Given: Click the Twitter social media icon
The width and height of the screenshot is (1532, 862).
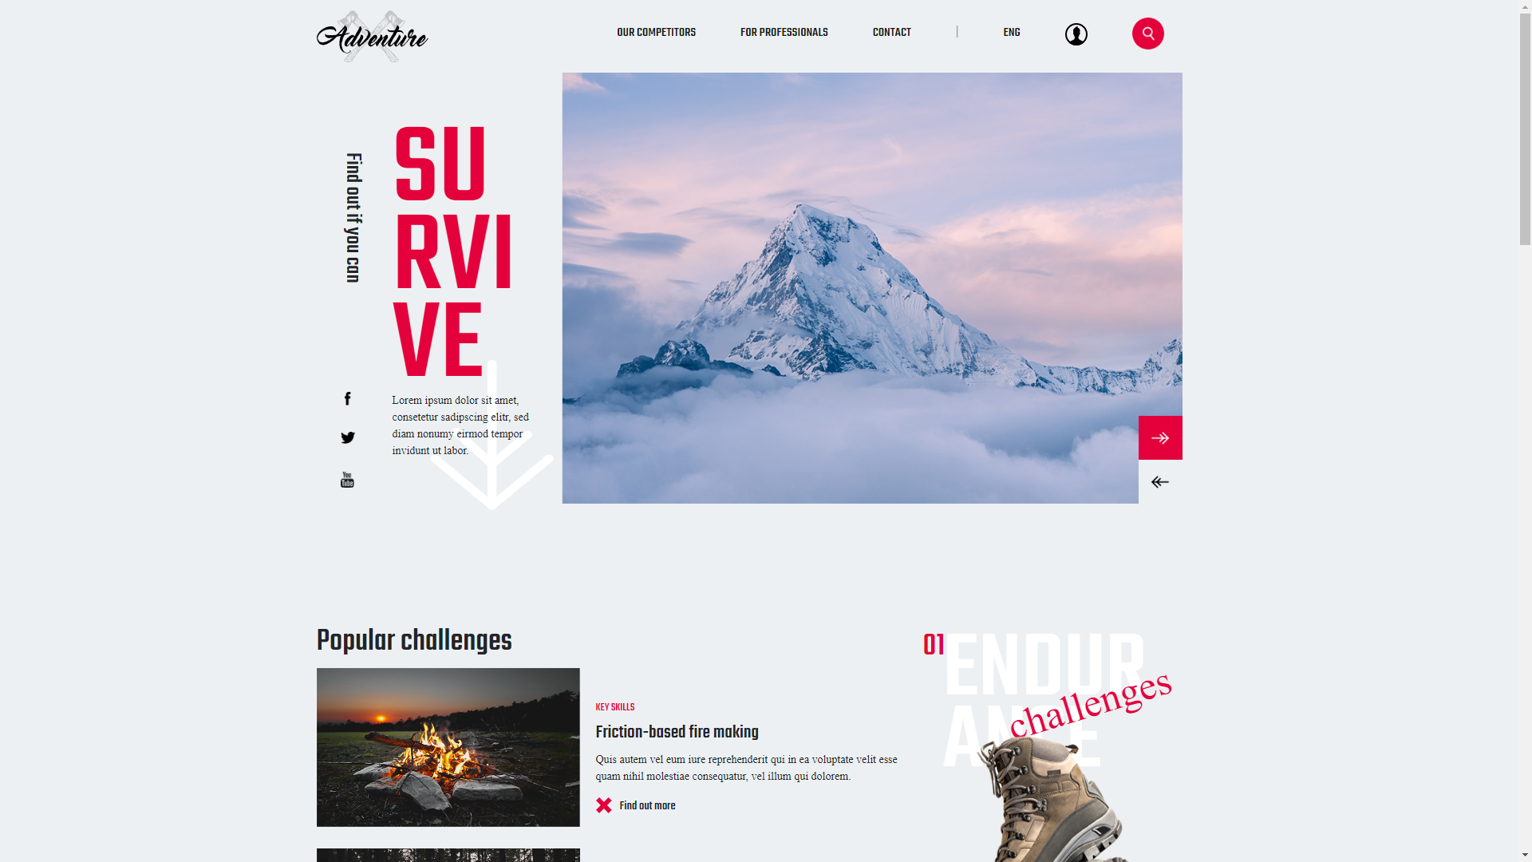Looking at the screenshot, I should click(x=347, y=437).
